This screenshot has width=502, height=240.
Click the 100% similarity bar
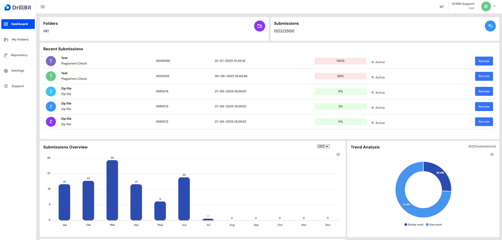pyautogui.click(x=340, y=61)
